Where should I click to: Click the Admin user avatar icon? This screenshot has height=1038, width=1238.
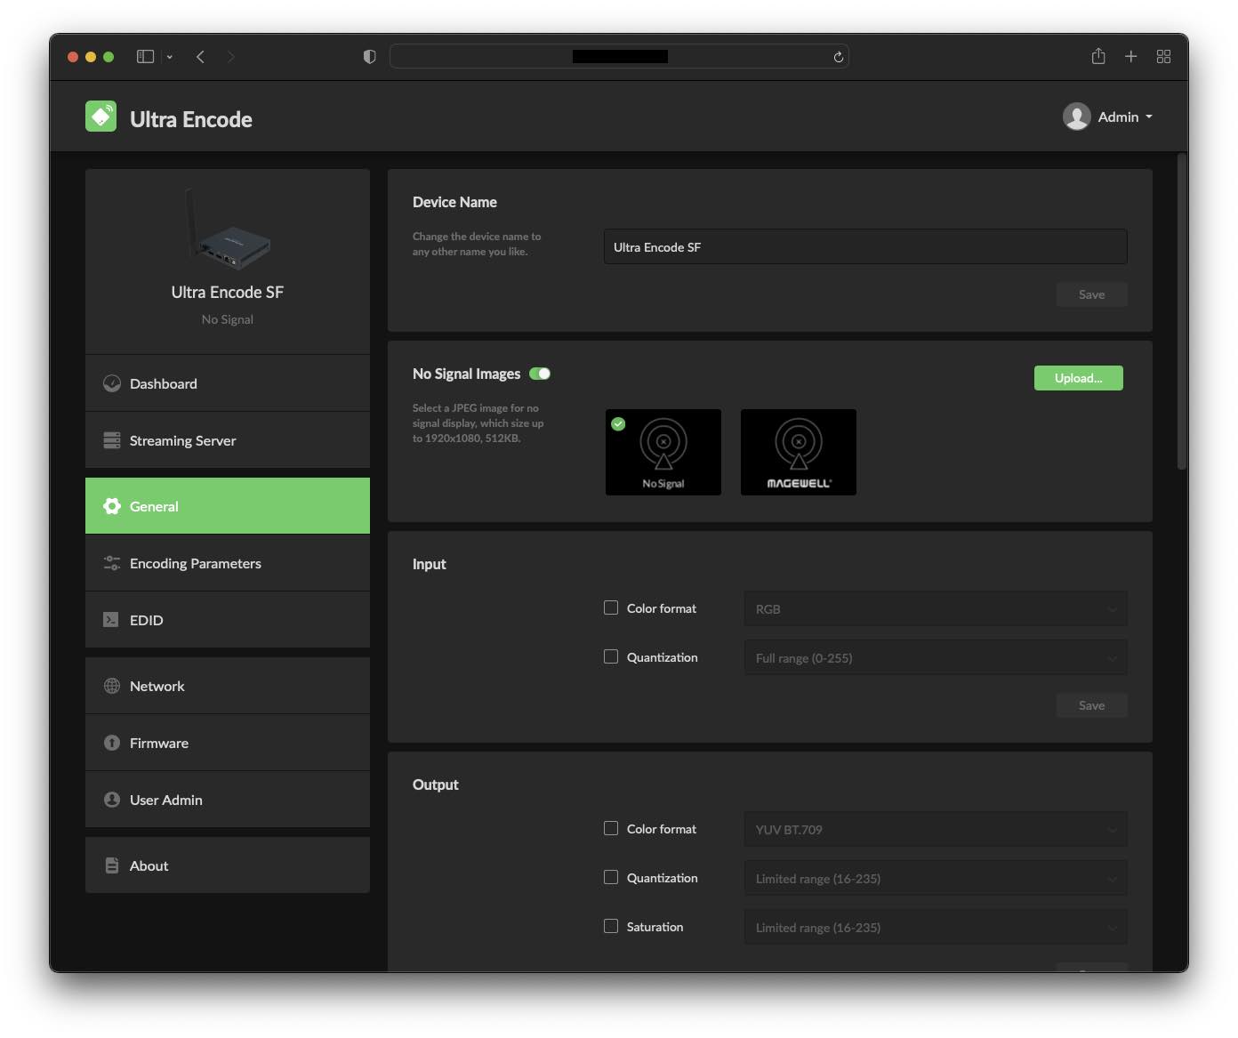(1076, 117)
